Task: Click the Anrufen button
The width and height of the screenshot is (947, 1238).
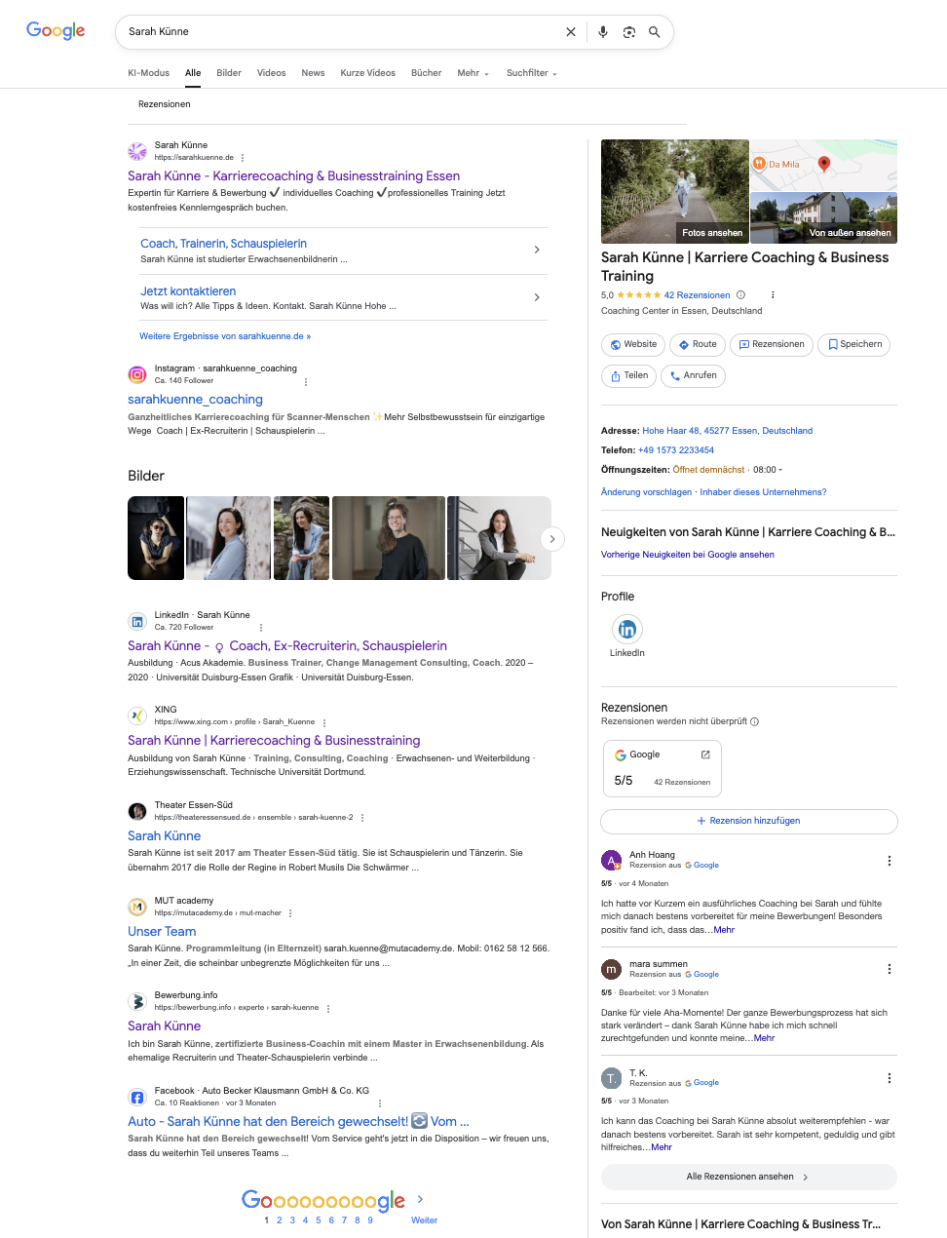Action: point(693,375)
